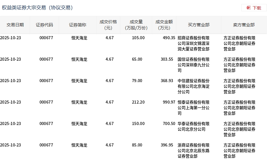
Task: Click the 卖方营业部 column header
Action: (244, 25)
